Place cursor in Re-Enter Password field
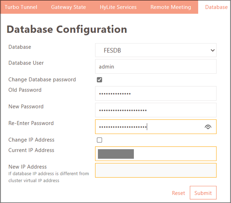The width and height of the screenshot is (231, 203). [149, 127]
